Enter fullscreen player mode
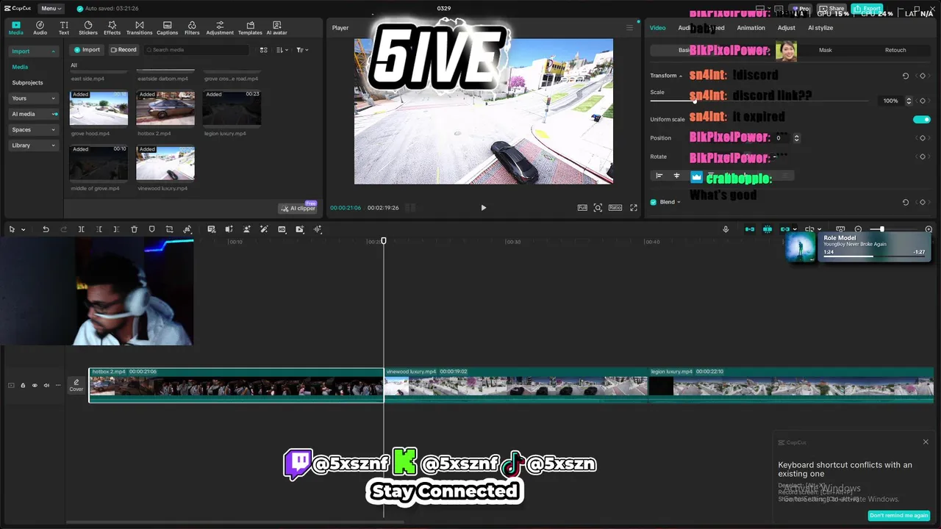Image resolution: width=941 pixels, height=529 pixels. click(634, 208)
